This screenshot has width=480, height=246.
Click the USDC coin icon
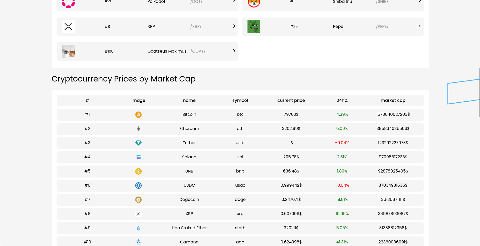point(138,185)
